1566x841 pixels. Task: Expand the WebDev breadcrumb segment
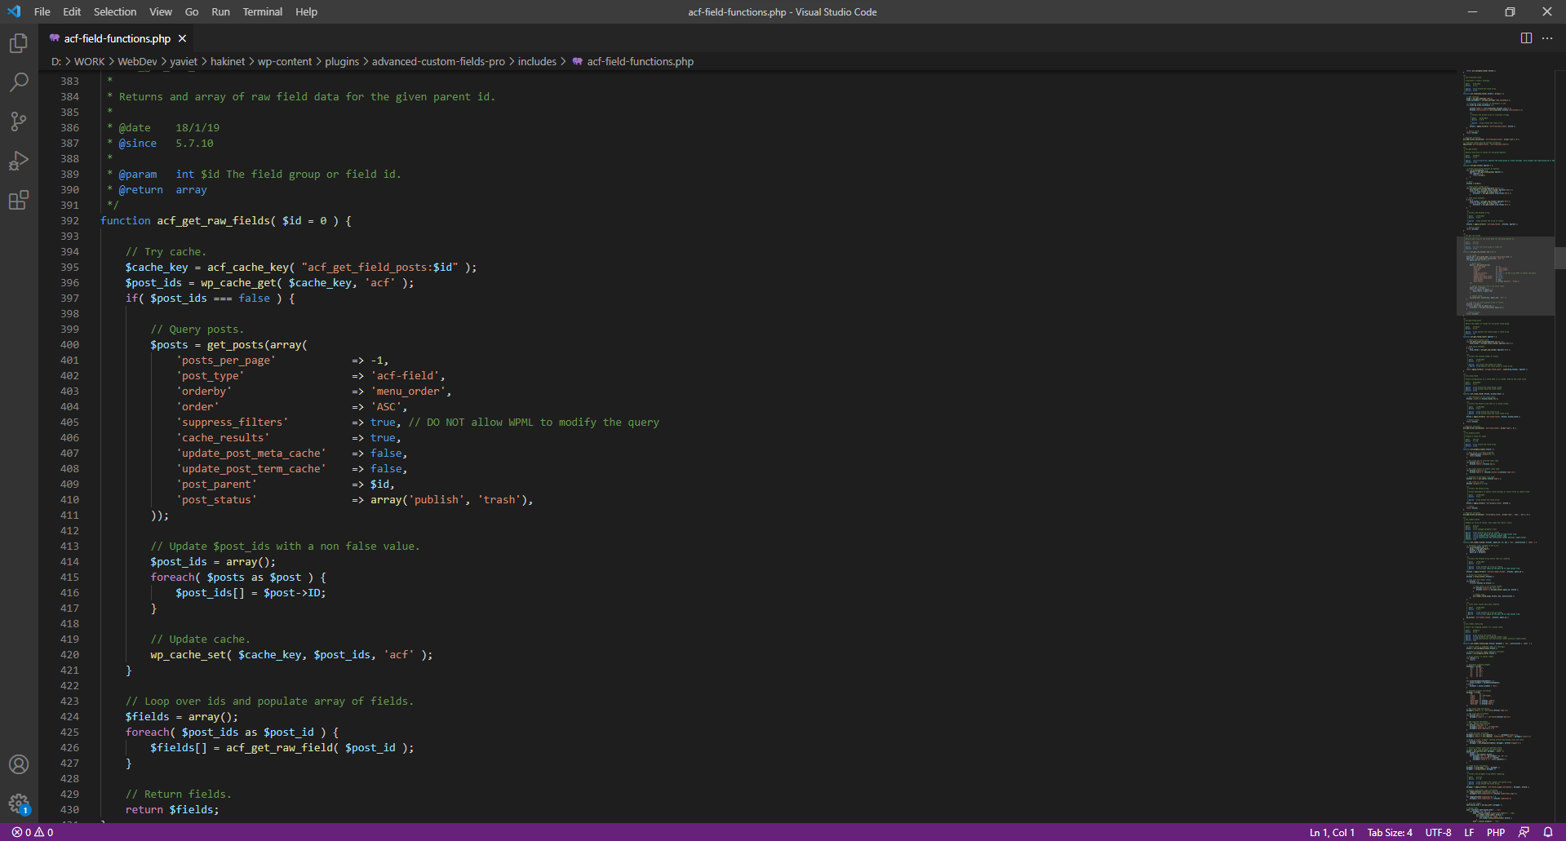(x=137, y=62)
